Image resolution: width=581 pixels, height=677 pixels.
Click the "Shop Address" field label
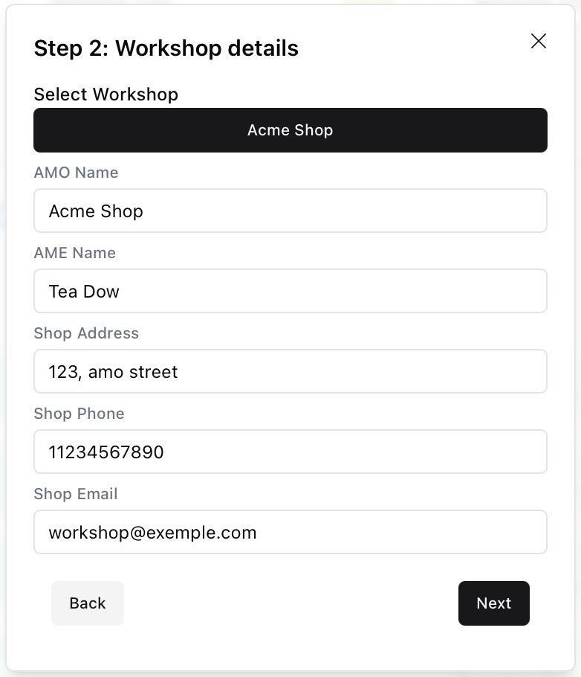point(86,333)
